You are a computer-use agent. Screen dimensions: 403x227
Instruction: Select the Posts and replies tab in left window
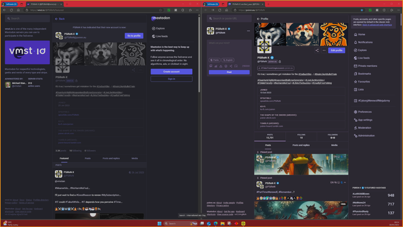coord(111,158)
